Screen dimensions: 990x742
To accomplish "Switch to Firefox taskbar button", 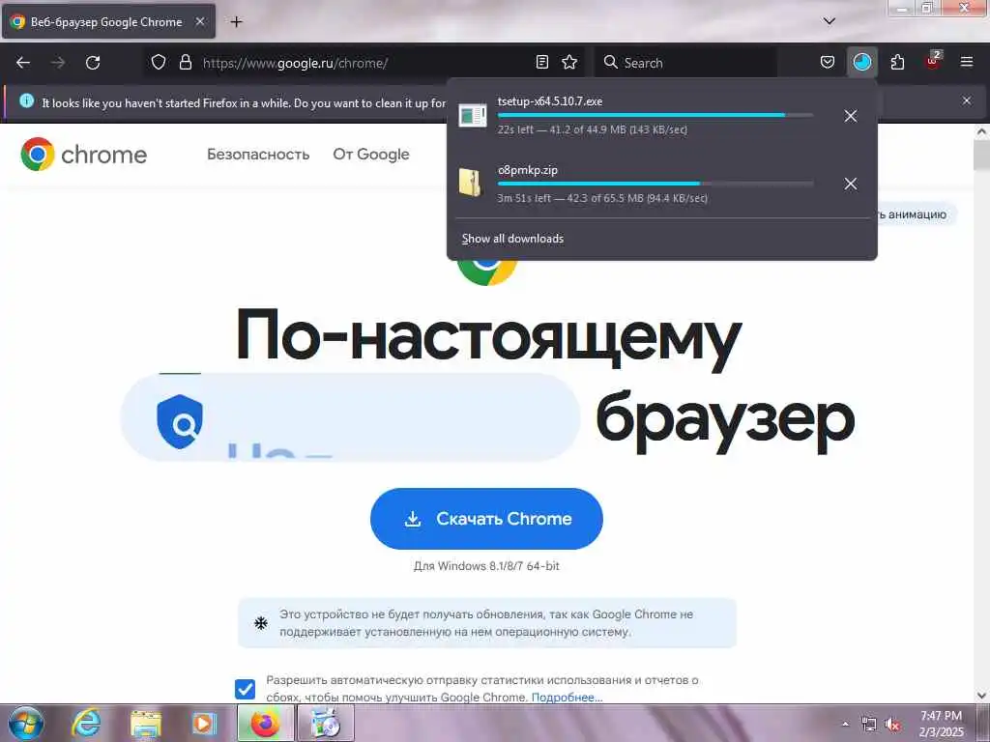I will coord(265,723).
